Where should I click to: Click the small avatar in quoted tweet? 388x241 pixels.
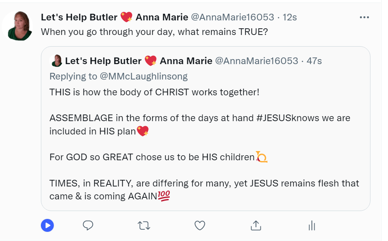click(56, 61)
